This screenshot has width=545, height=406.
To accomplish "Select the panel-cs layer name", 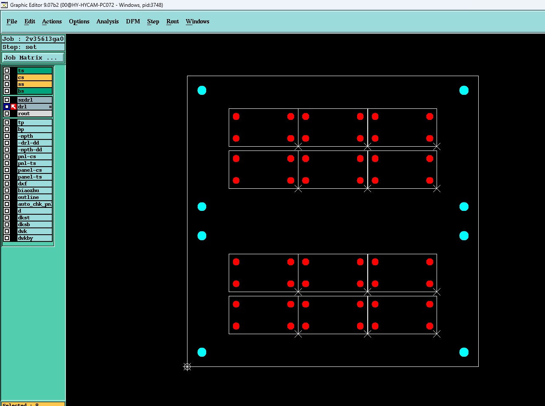I will pyautogui.click(x=35, y=170).
